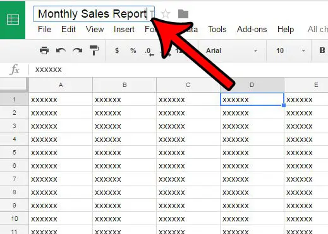This screenshot has height=234, width=328.
Task: Select cell E4
Action: click(x=307, y=139)
